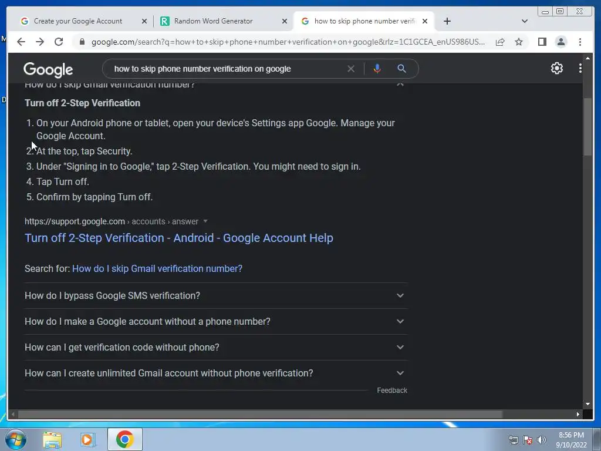
Task: Click the scroll up arrow of the page
Action: tap(588, 58)
